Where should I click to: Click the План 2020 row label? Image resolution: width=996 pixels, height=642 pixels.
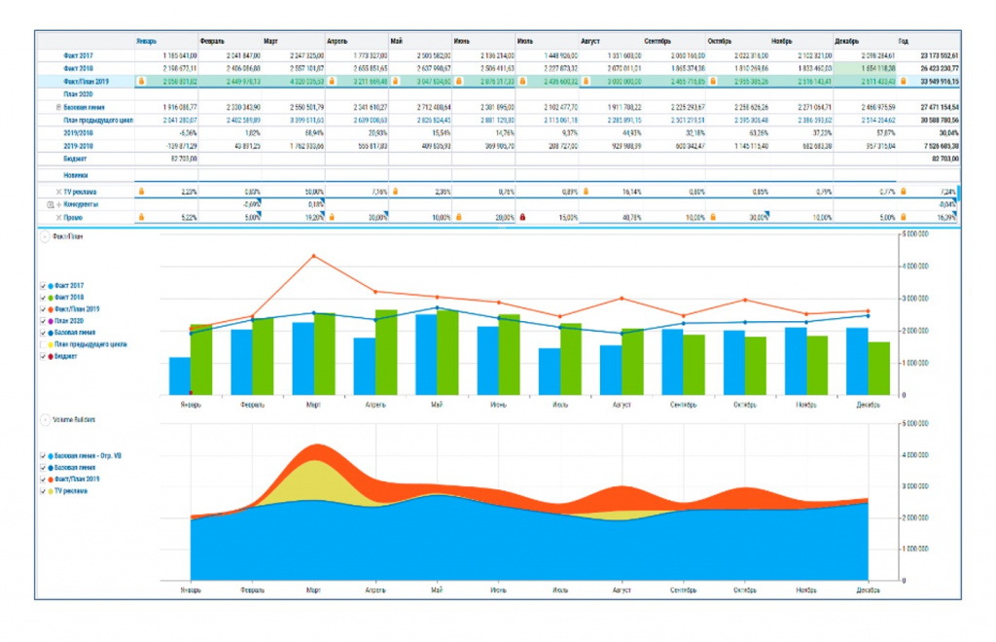click(x=78, y=94)
